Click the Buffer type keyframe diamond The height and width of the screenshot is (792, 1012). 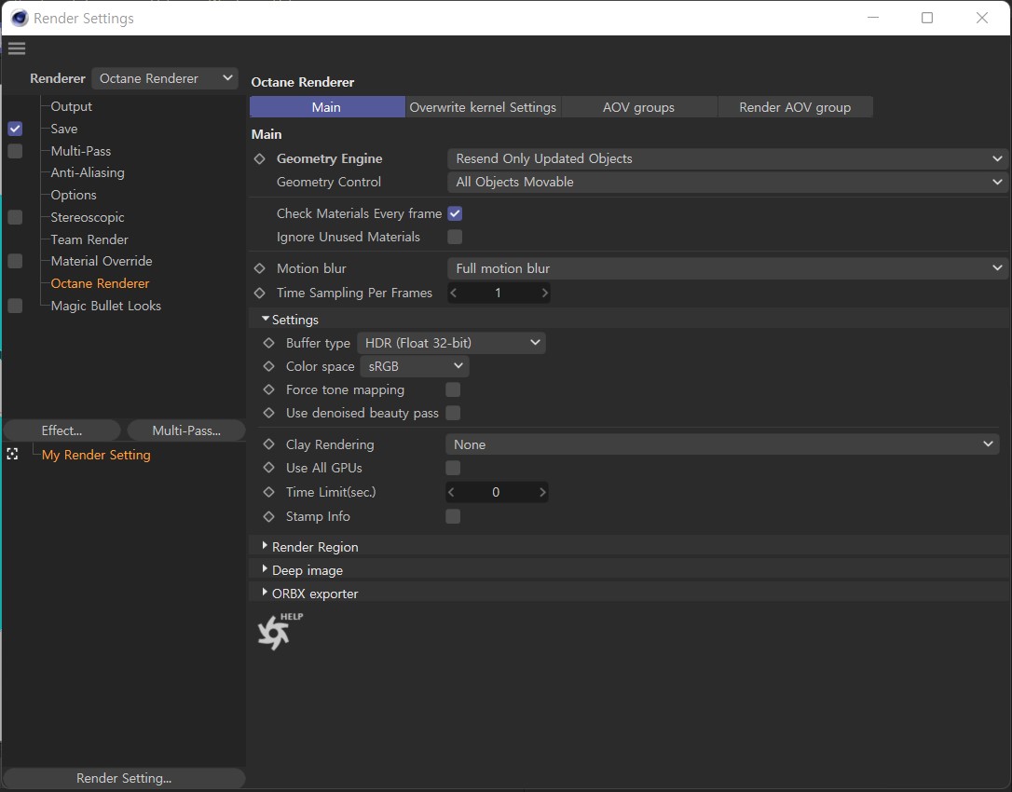pos(269,344)
